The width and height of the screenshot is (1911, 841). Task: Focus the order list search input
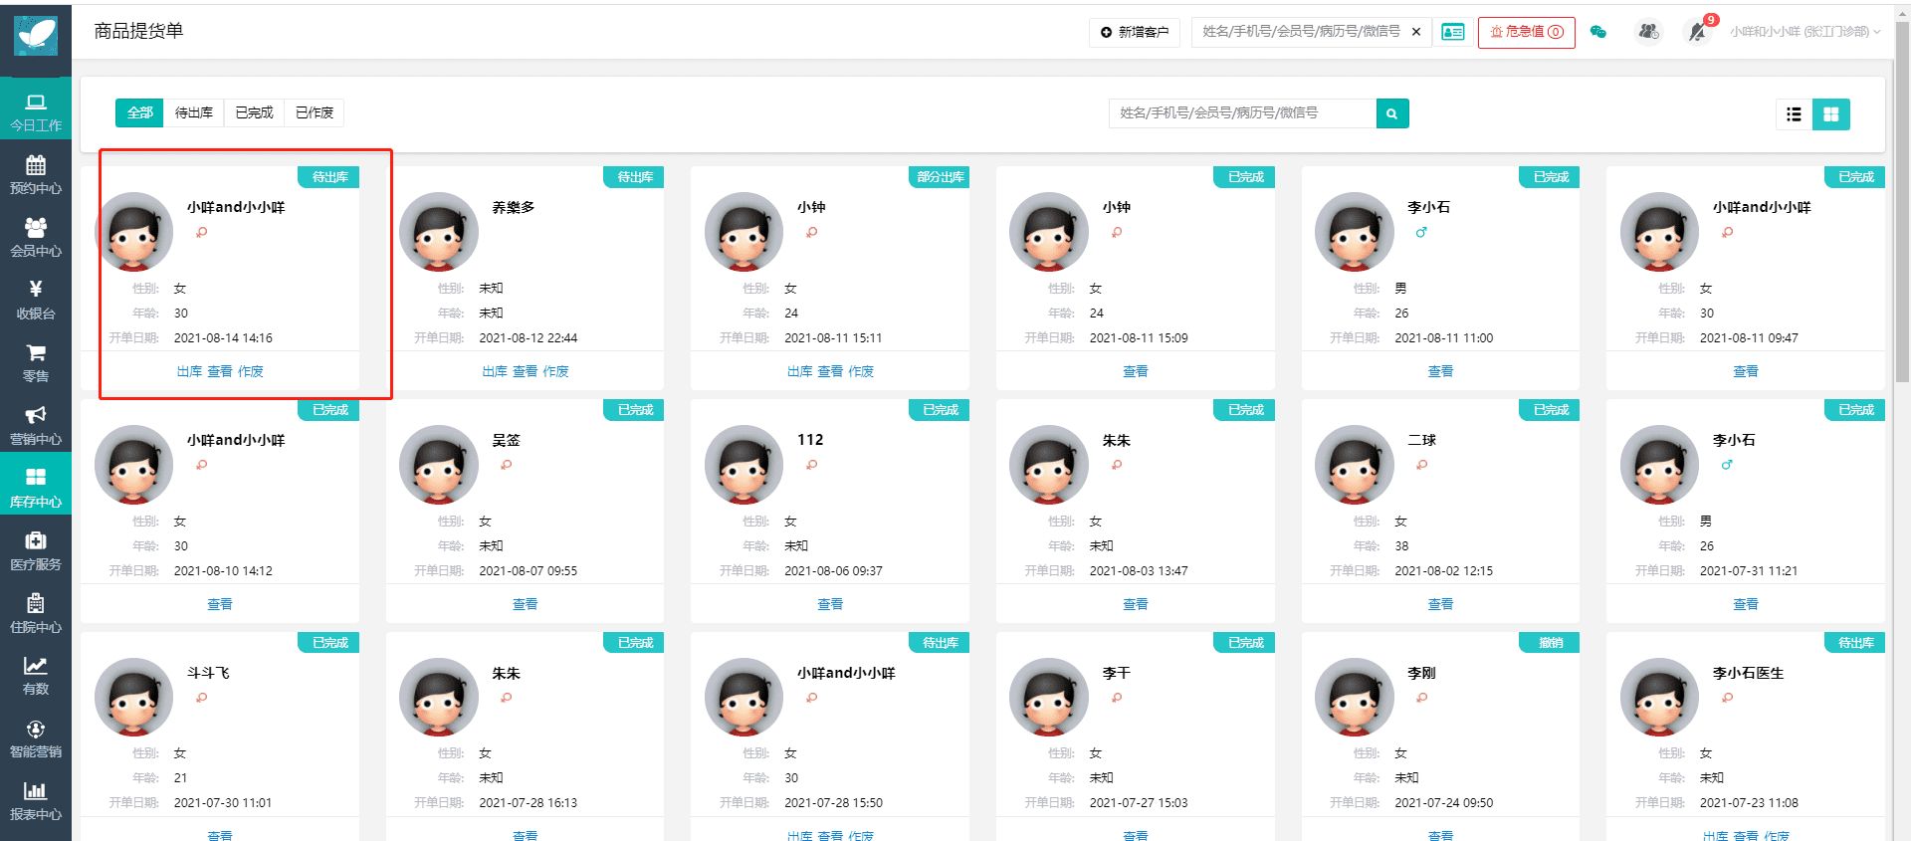(x=1241, y=113)
